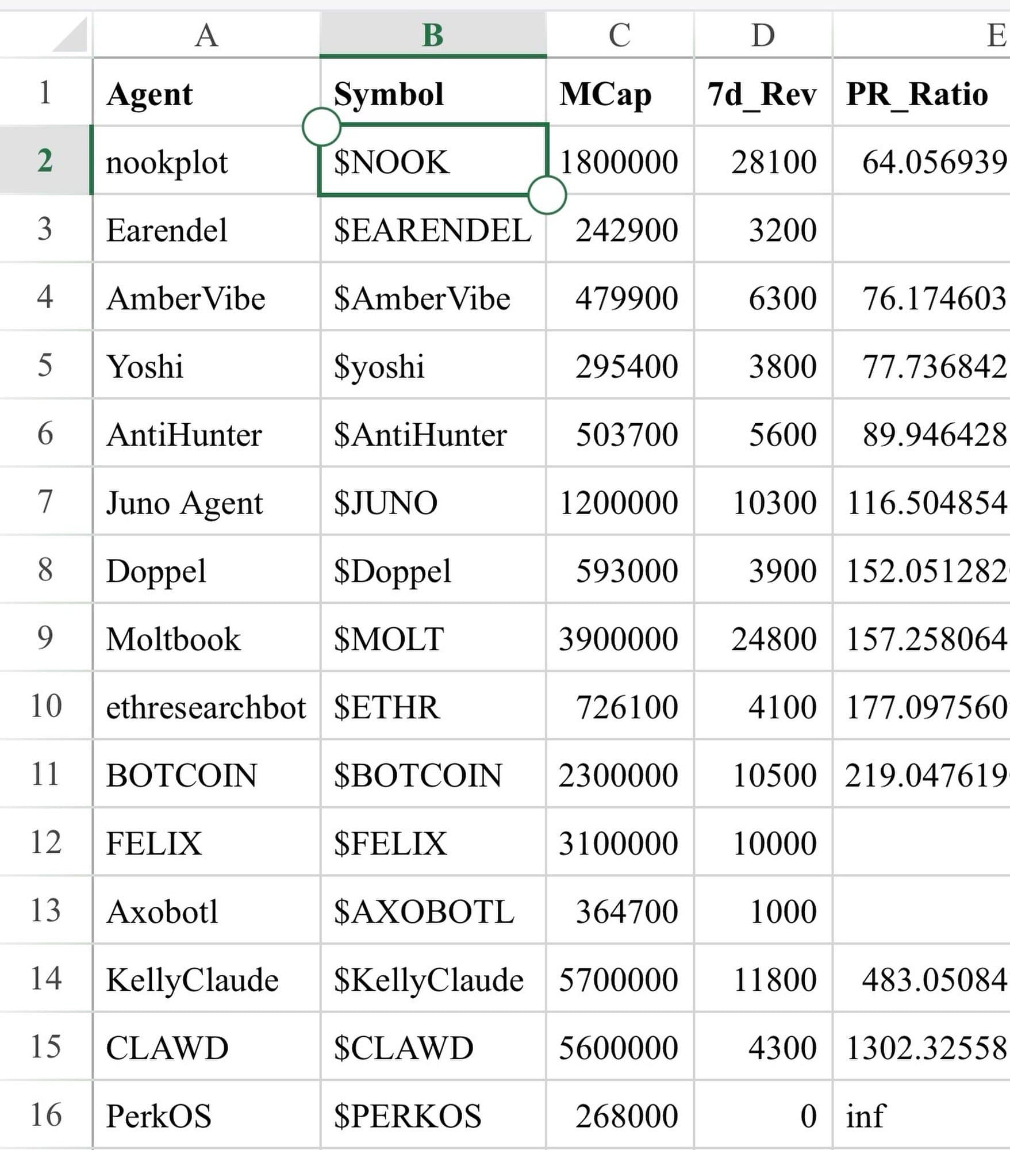
Task: Click the top-left selection handle
Action: 321,126
